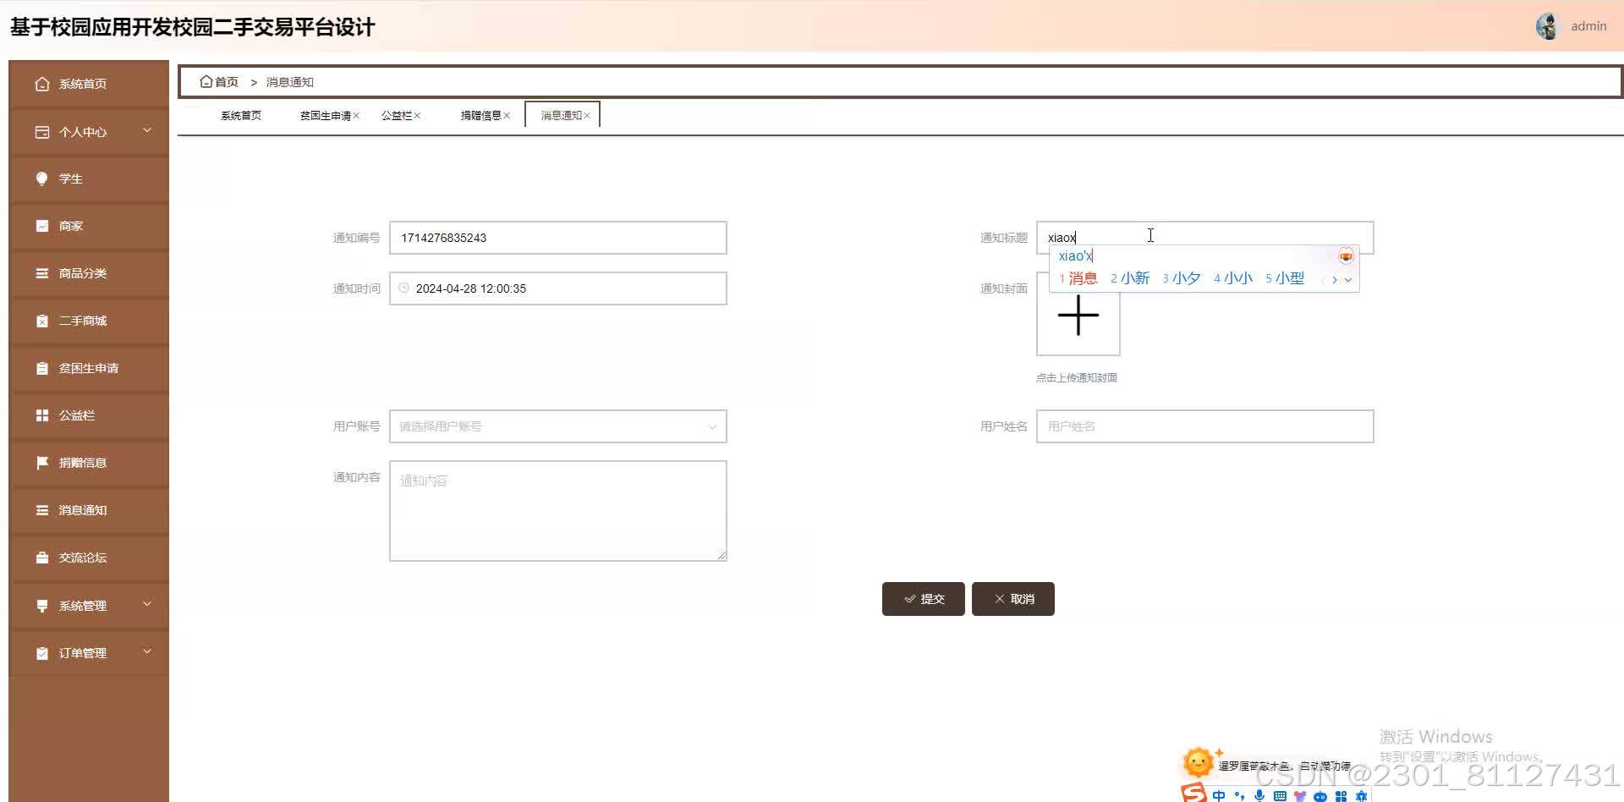Choose IME candidate 2 小新
The width and height of the screenshot is (1624, 802).
coord(1130,278)
